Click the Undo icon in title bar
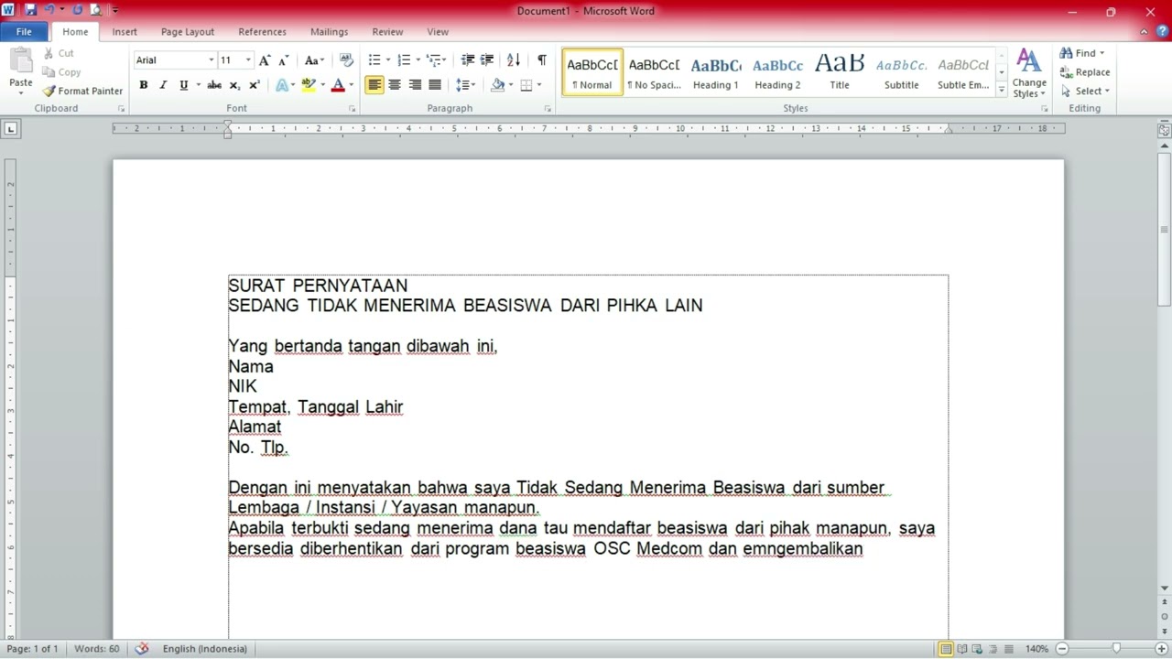This screenshot has width=1172, height=659. pyautogui.click(x=49, y=10)
